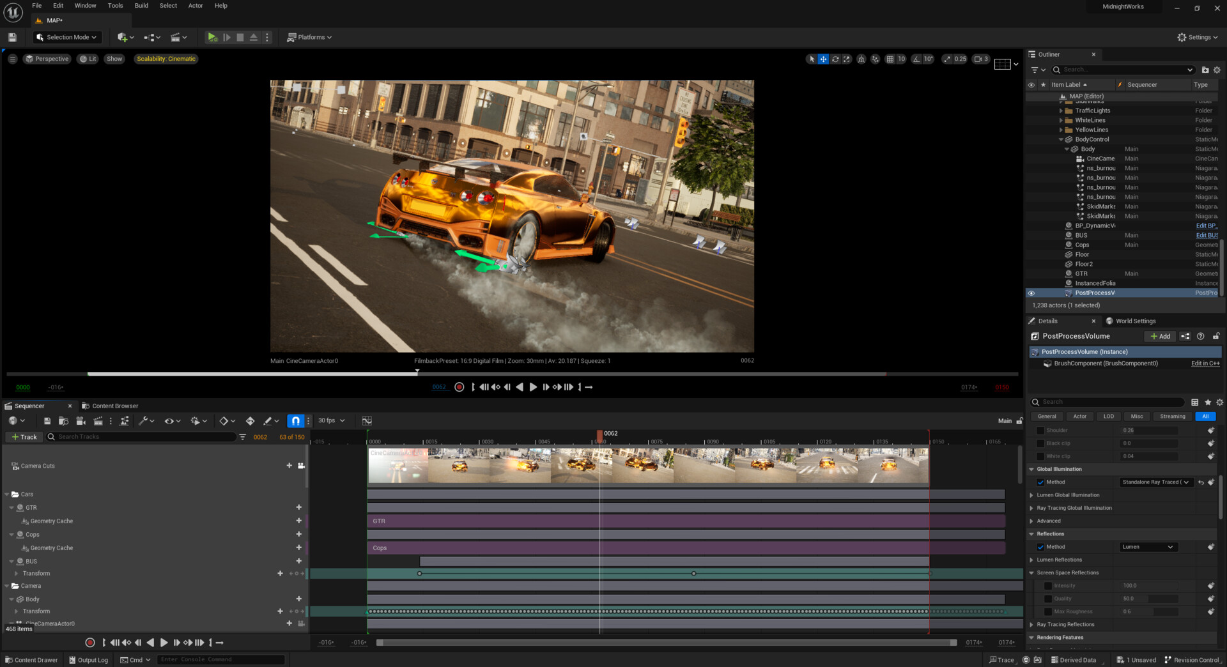Open the 30 fps frame rate dropdown

[x=330, y=420]
